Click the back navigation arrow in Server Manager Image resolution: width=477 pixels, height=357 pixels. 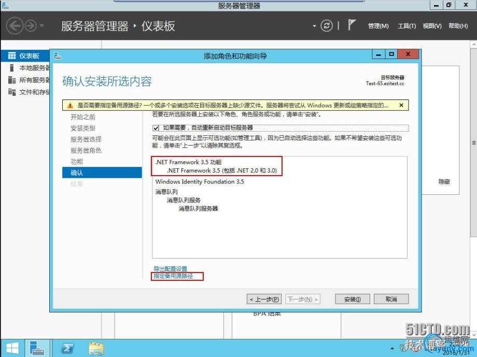coord(15,26)
